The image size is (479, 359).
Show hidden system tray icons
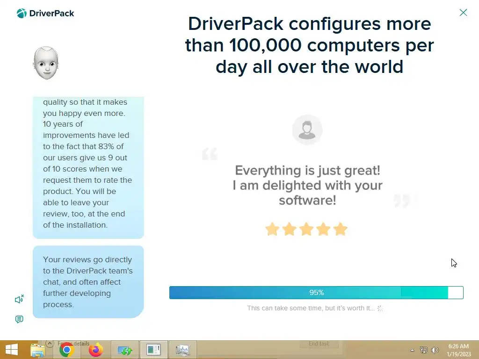click(x=412, y=350)
